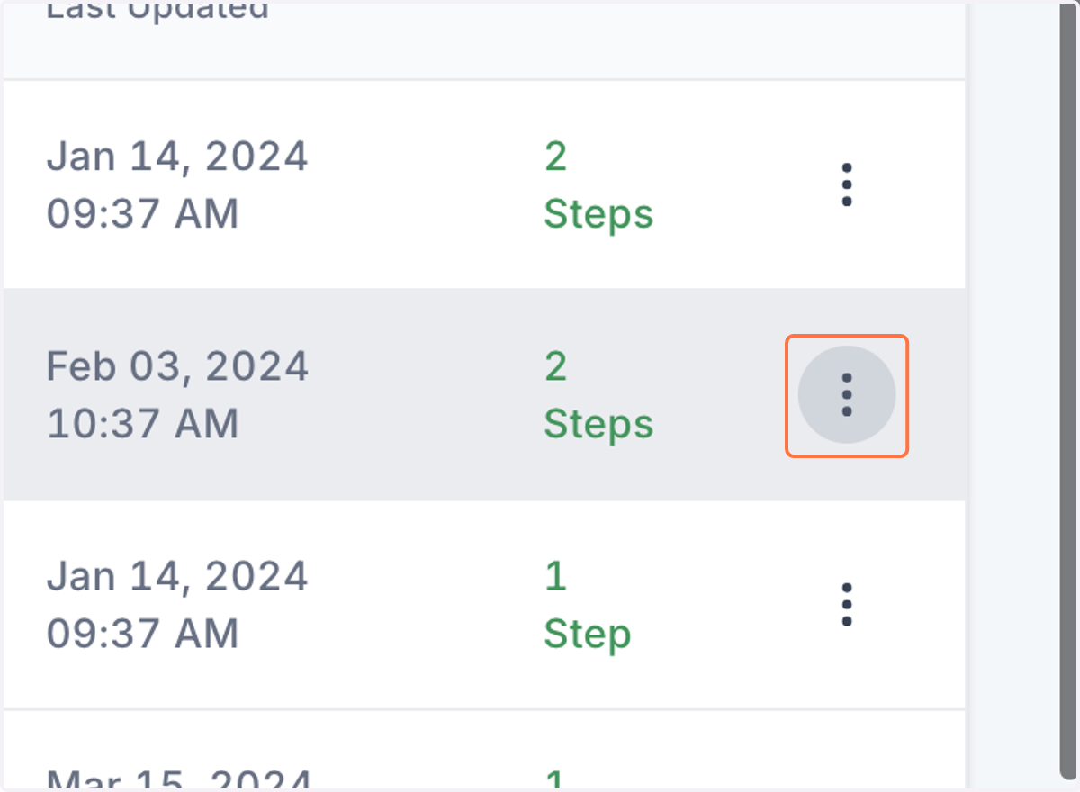This screenshot has width=1080, height=792.
Task: Sort by the Last Updated column header
Action: coord(157,11)
